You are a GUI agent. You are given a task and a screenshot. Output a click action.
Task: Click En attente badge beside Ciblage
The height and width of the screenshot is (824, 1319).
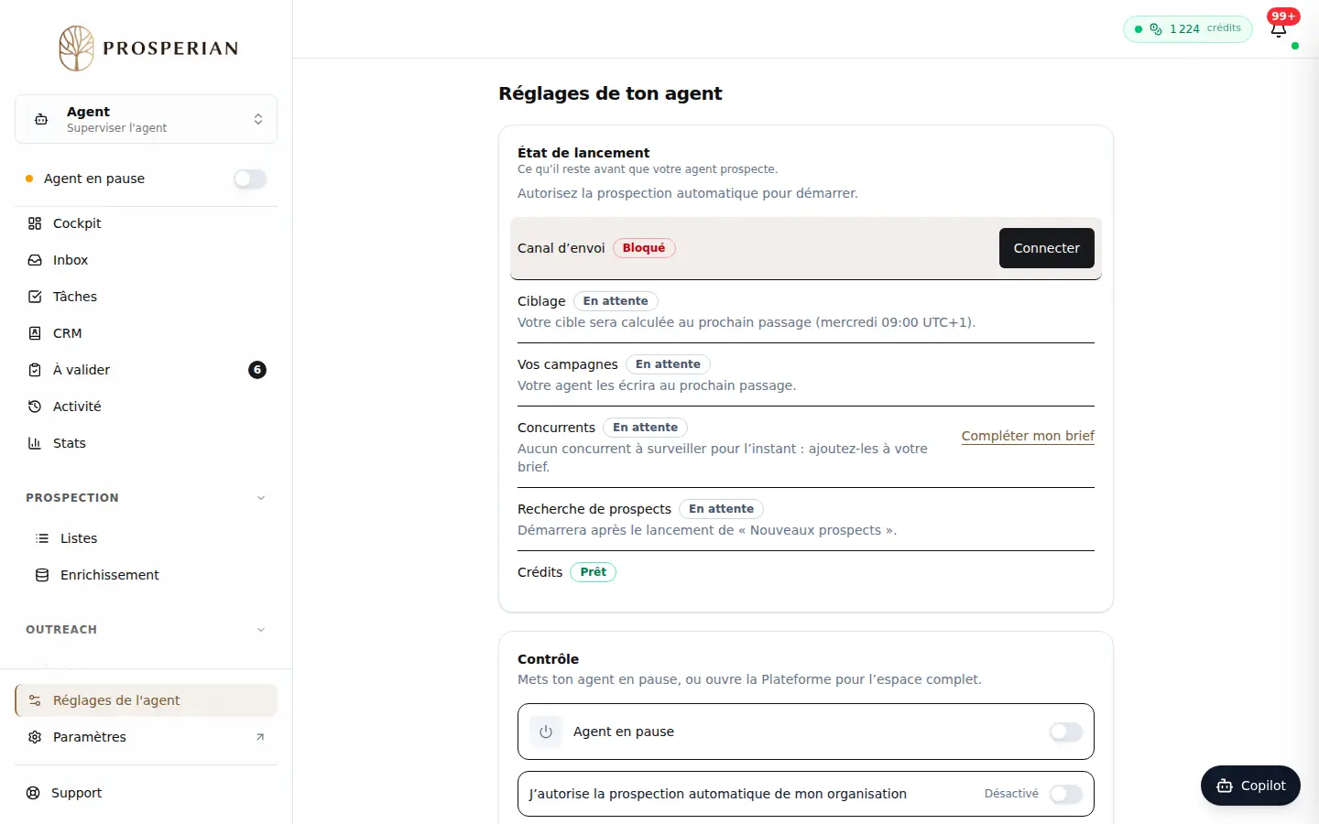(616, 301)
